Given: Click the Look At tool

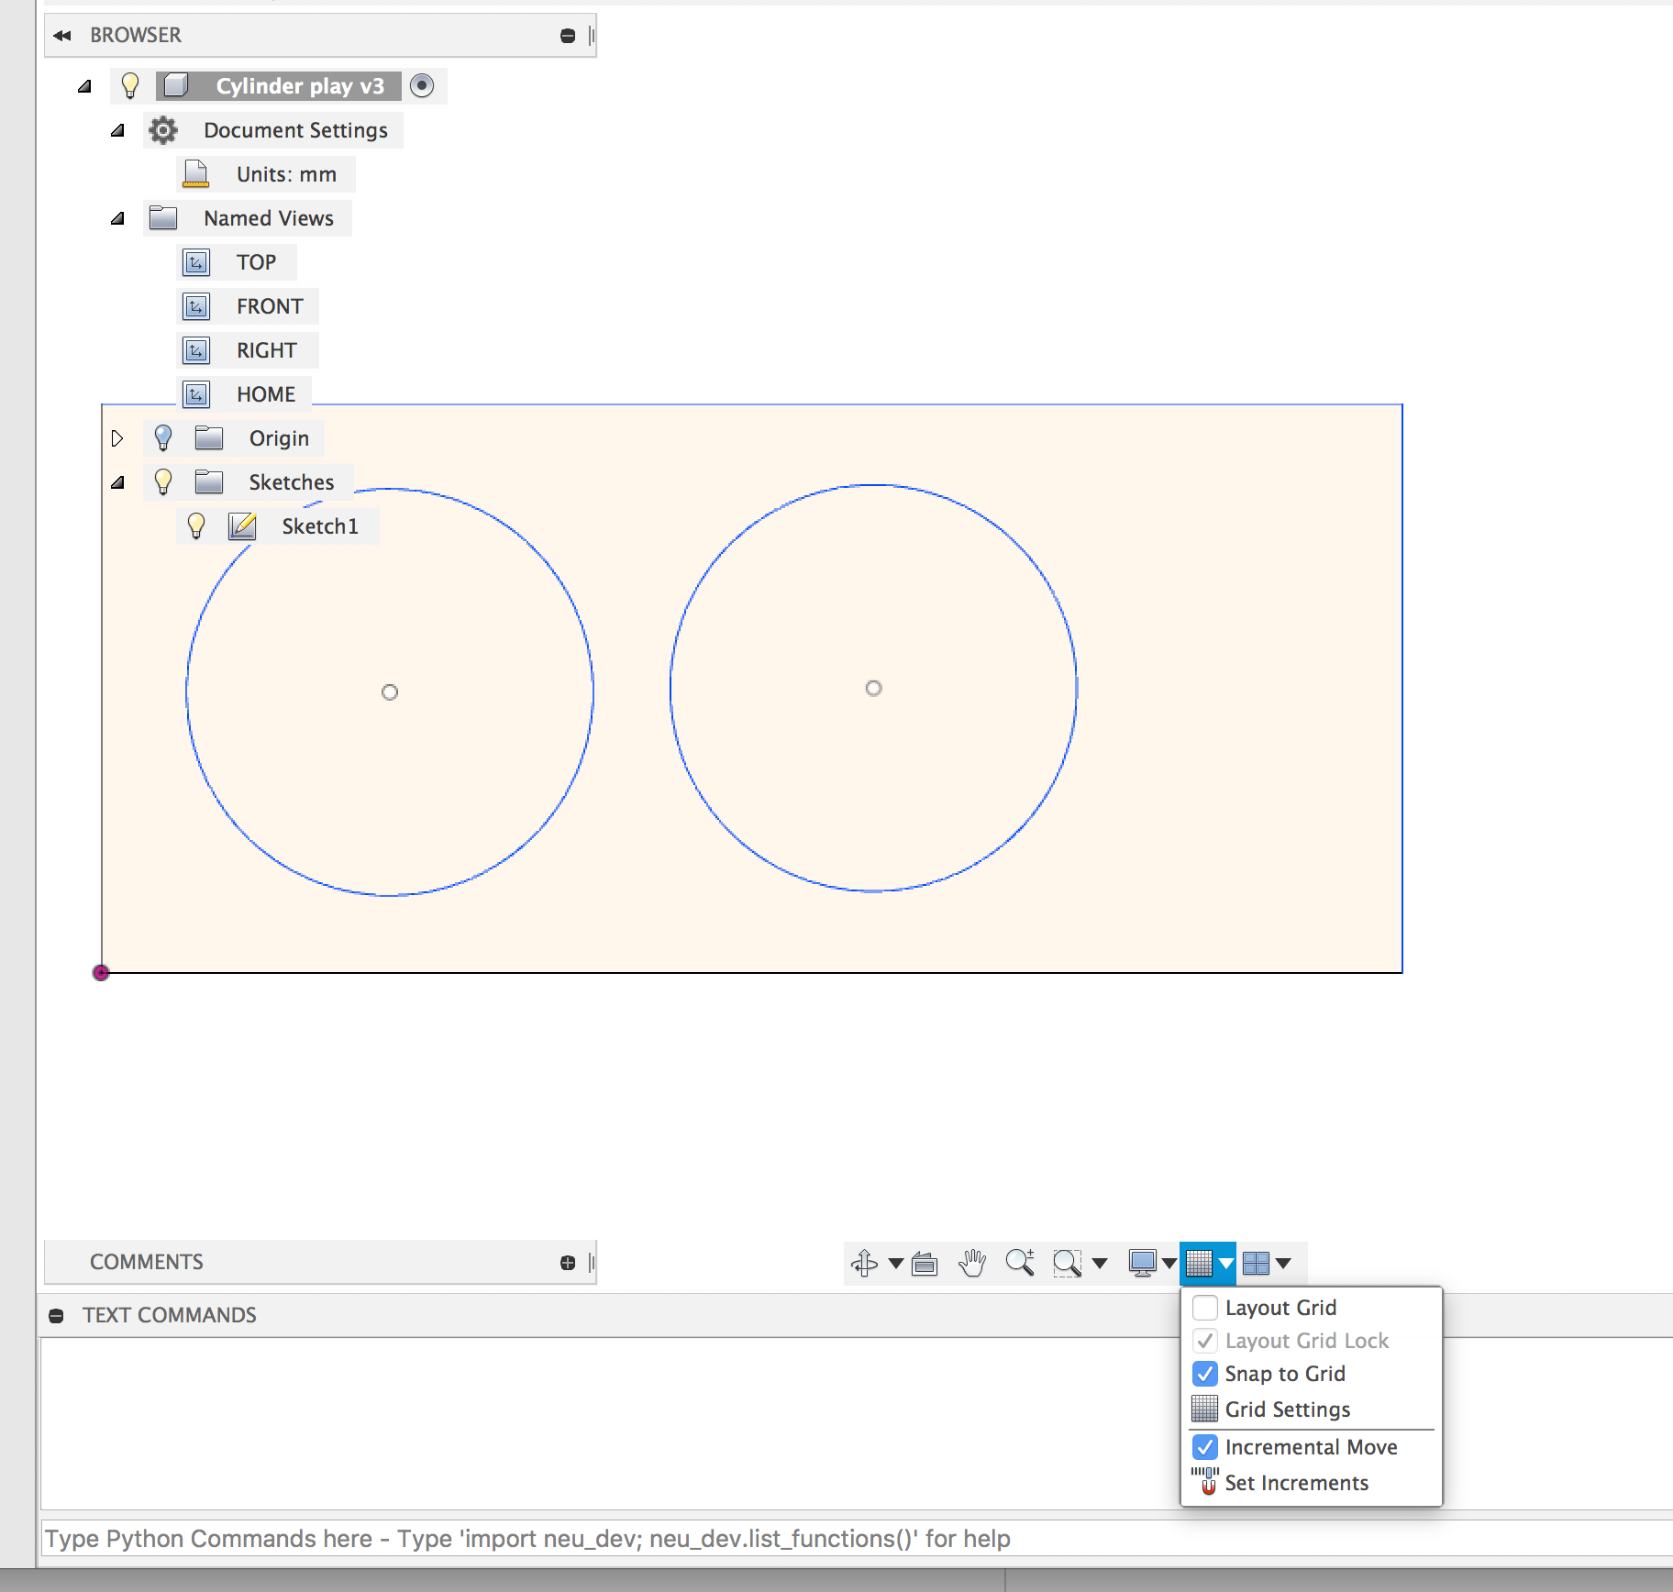Looking at the screenshot, I should (x=925, y=1263).
